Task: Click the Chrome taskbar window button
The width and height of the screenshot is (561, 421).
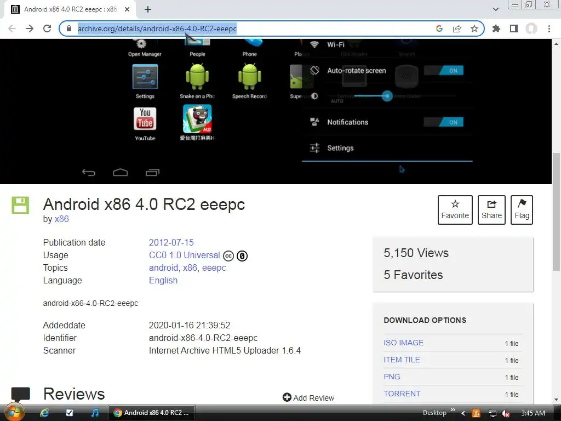Action: [x=152, y=413]
